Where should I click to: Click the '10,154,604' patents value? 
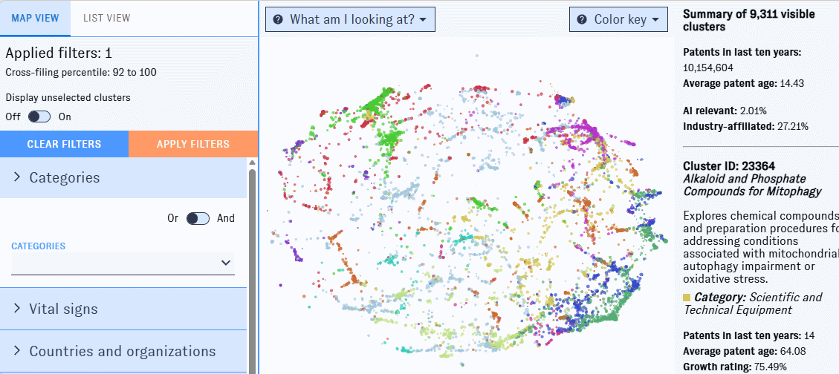(708, 68)
